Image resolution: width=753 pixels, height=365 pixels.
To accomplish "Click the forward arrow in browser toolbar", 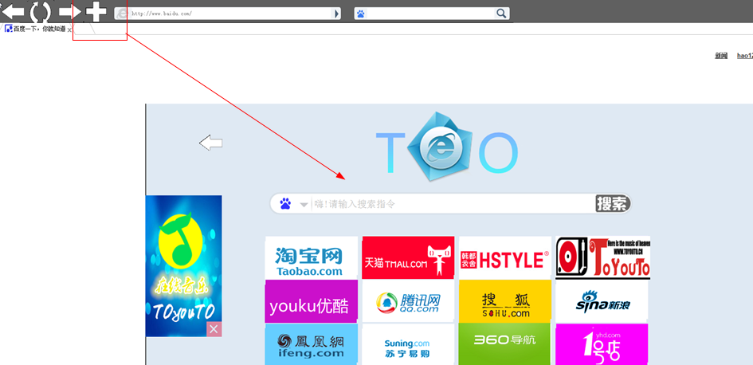I will tap(70, 12).
